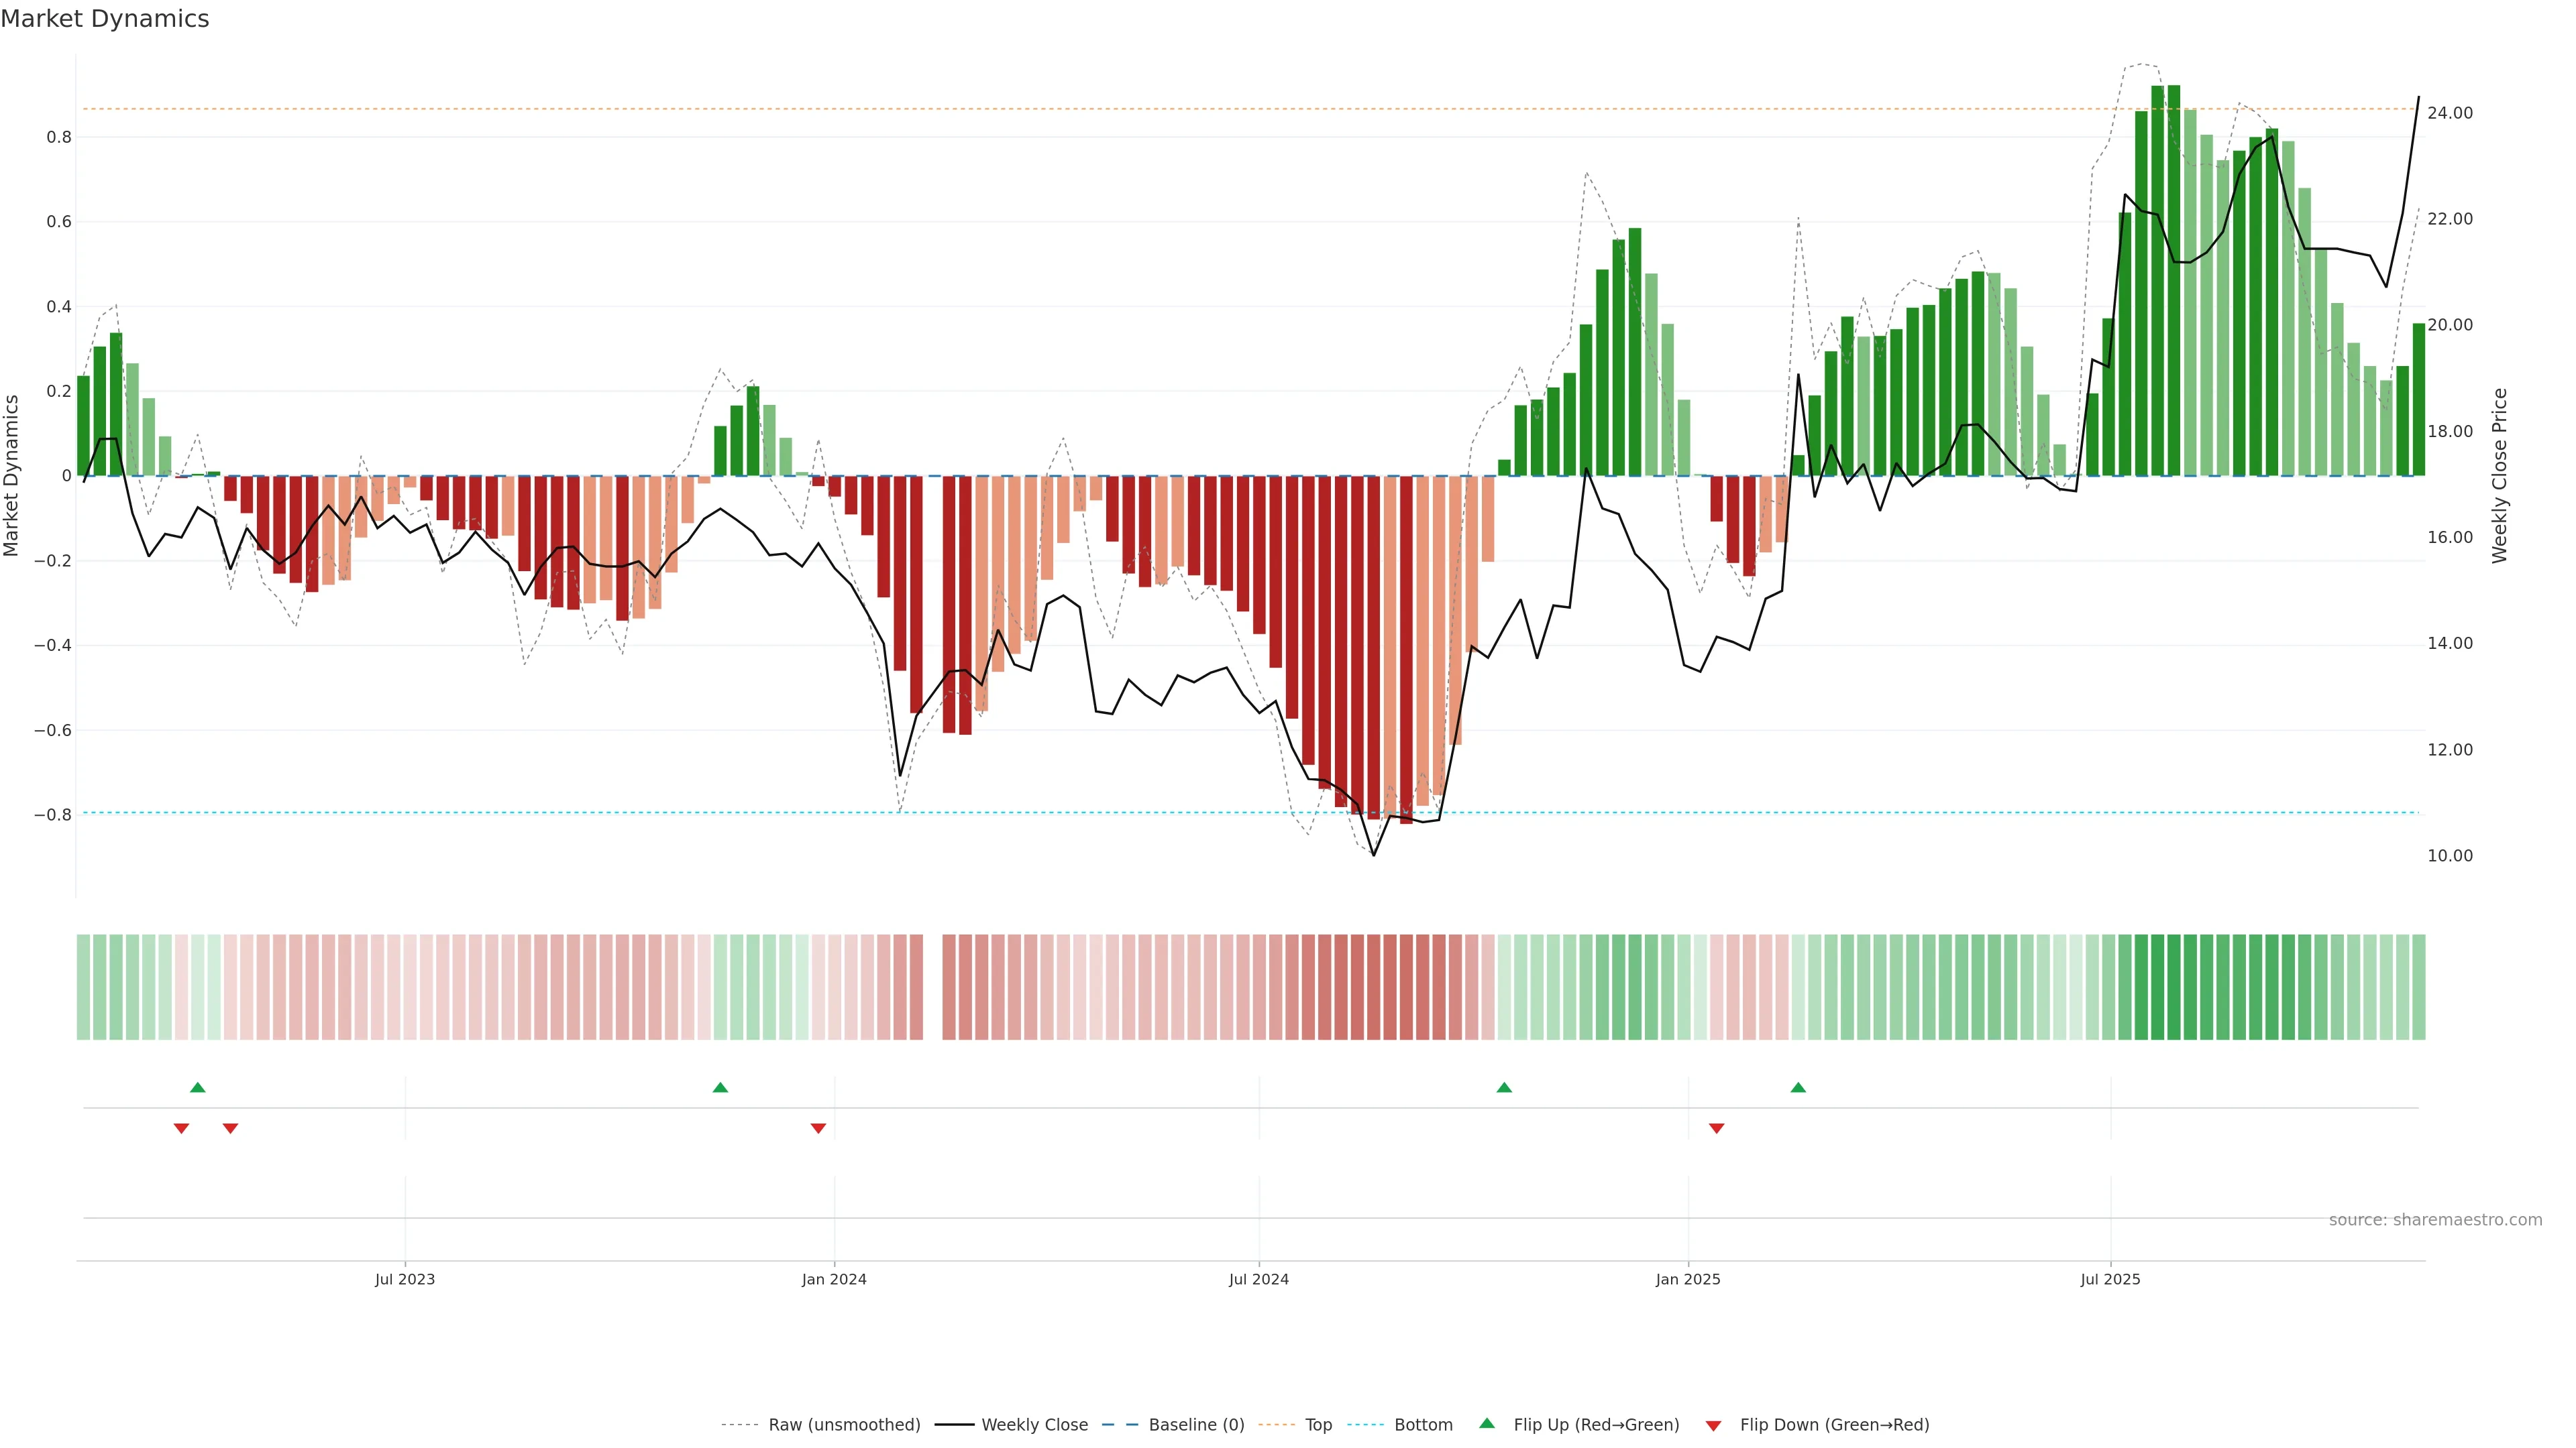Image resolution: width=2576 pixels, height=1448 pixels.
Task: Click the red flip-down marker just after Jan 2025
Action: (x=1717, y=1128)
